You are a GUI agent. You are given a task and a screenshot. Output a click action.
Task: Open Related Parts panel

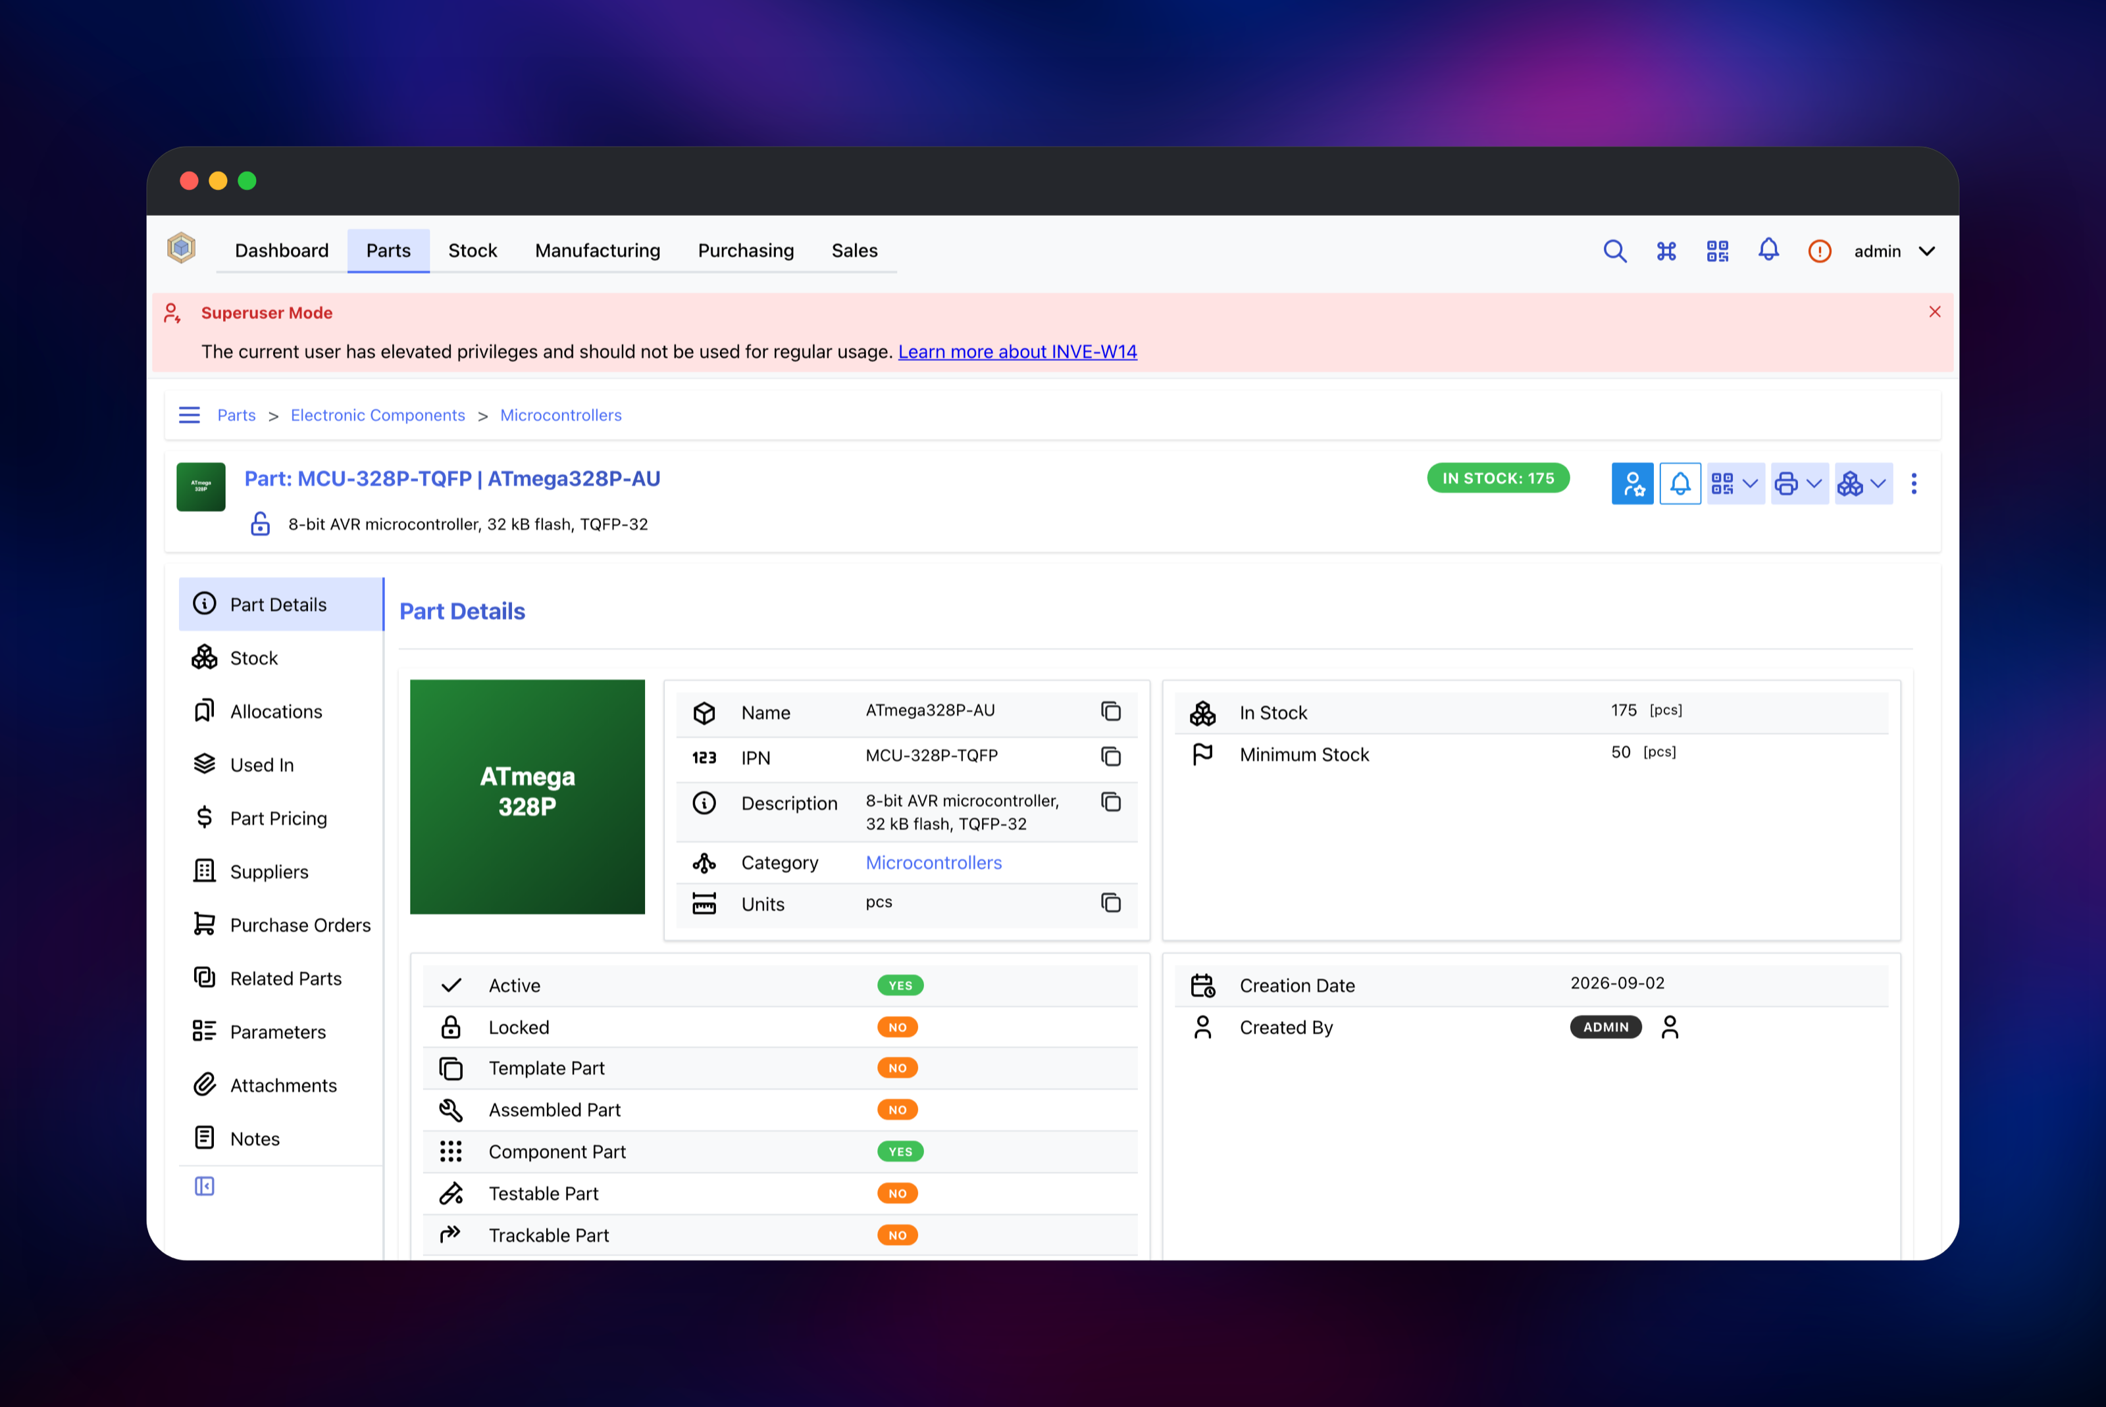pos(281,978)
